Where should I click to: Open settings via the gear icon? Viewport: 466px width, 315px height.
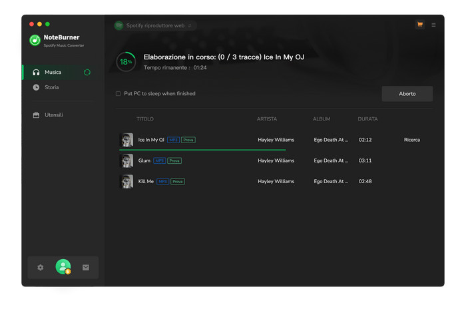41,268
